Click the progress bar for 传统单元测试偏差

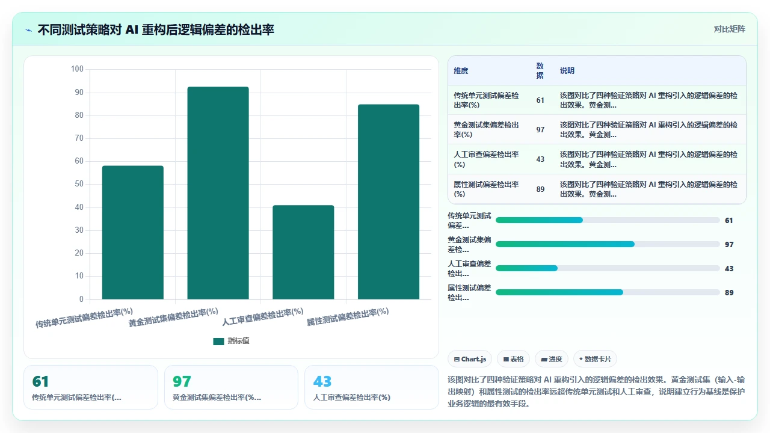click(608, 220)
